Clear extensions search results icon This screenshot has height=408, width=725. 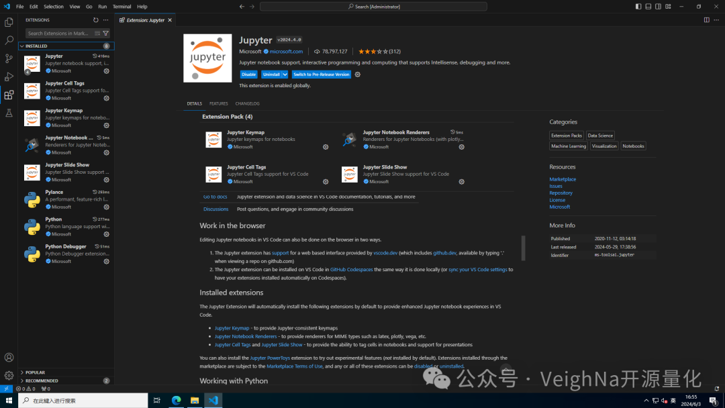coord(97,34)
